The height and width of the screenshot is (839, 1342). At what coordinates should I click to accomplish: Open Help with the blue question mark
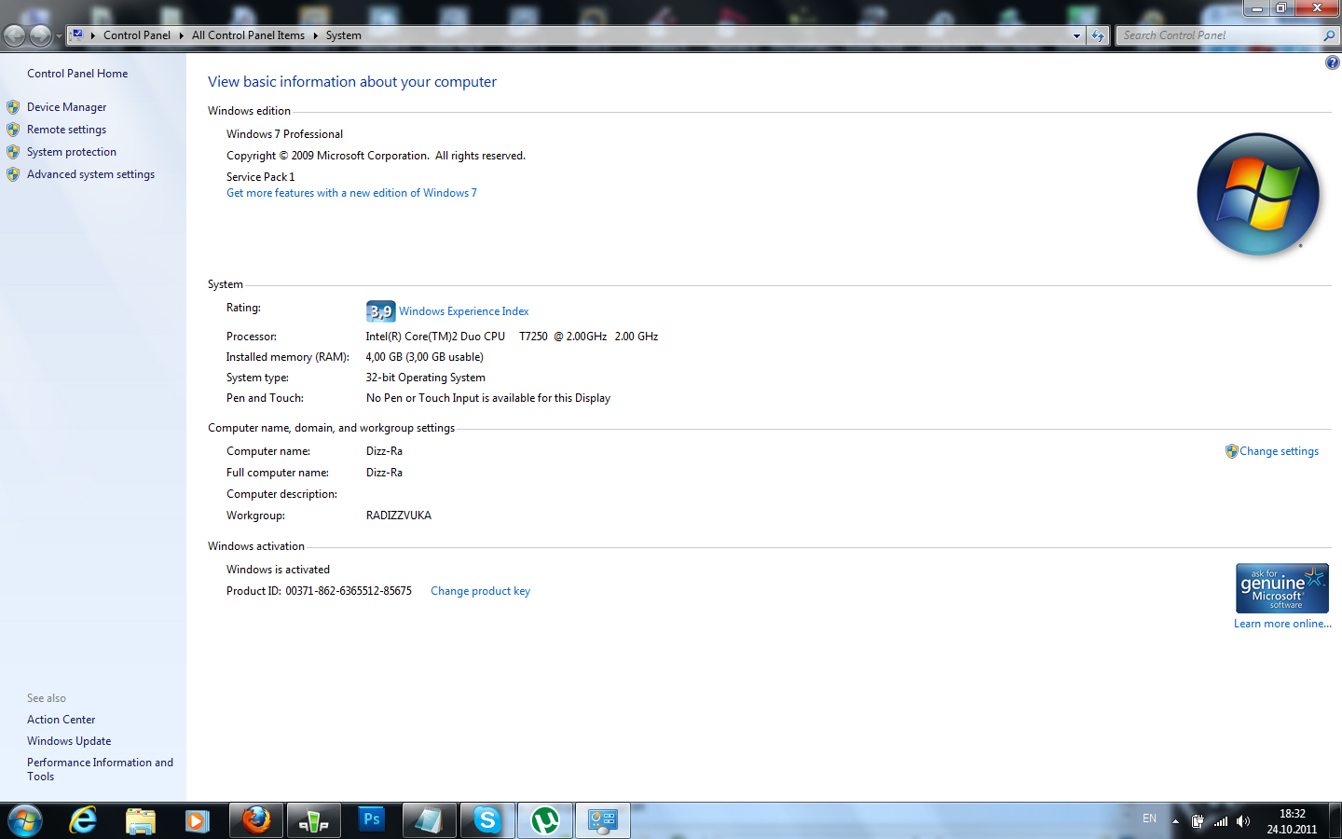pos(1332,62)
